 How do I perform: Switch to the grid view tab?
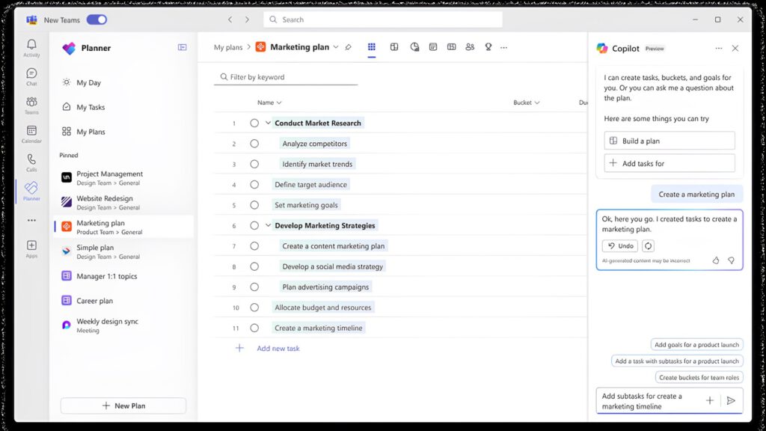(x=372, y=47)
